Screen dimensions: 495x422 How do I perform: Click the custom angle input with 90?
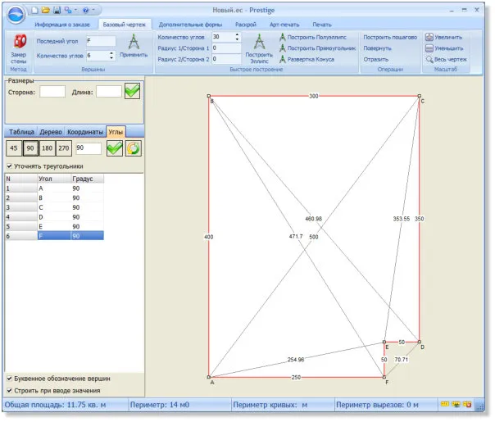tap(89, 148)
